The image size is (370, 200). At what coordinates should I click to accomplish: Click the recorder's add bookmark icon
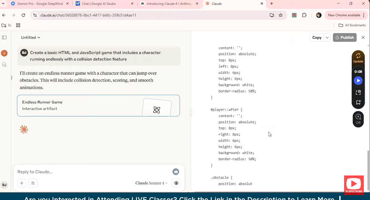358,102
